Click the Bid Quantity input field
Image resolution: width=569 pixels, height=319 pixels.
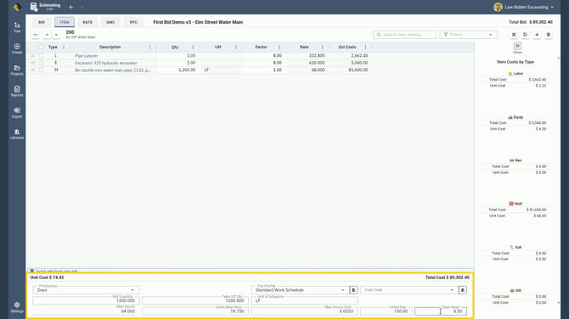pyautogui.click(x=86, y=300)
